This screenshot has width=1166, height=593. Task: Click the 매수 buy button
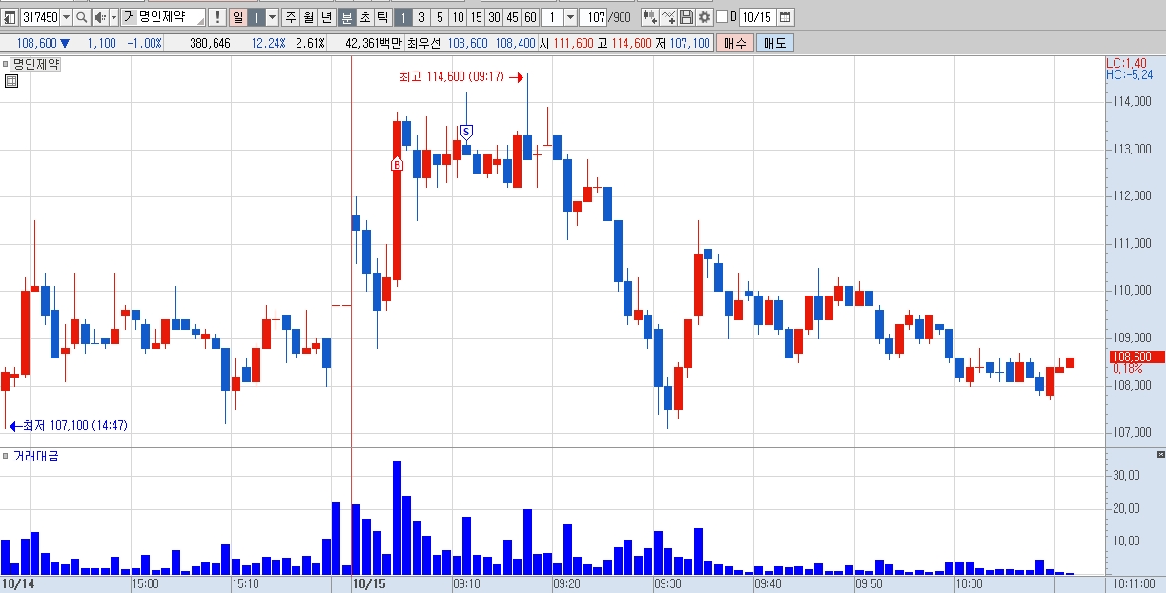click(735, 43)
